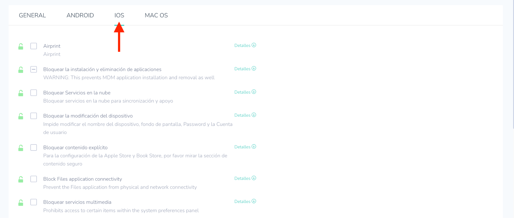Toggle the Bloquear instalación y eliminación de aplicaciones checkbox
The height and width of the screenshot is (218, 514).
point(34,69)
